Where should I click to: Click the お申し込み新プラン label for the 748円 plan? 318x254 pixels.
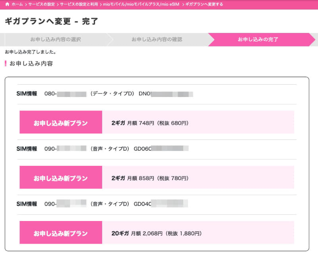[x=60, y=123]
